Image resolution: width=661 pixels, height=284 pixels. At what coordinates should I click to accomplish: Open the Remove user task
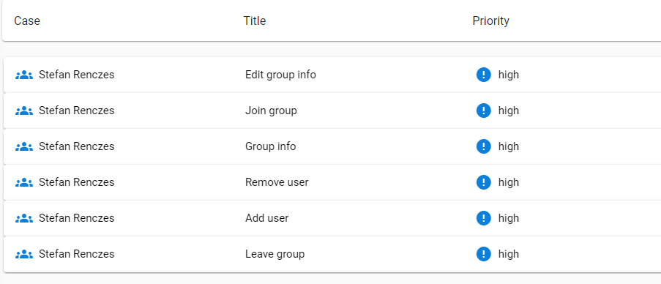(332, 182)
